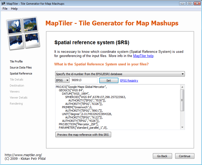
Task: Click the Continue button
Action: [185, 156]
